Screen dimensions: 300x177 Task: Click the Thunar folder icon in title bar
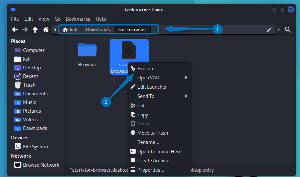point(13,9)
